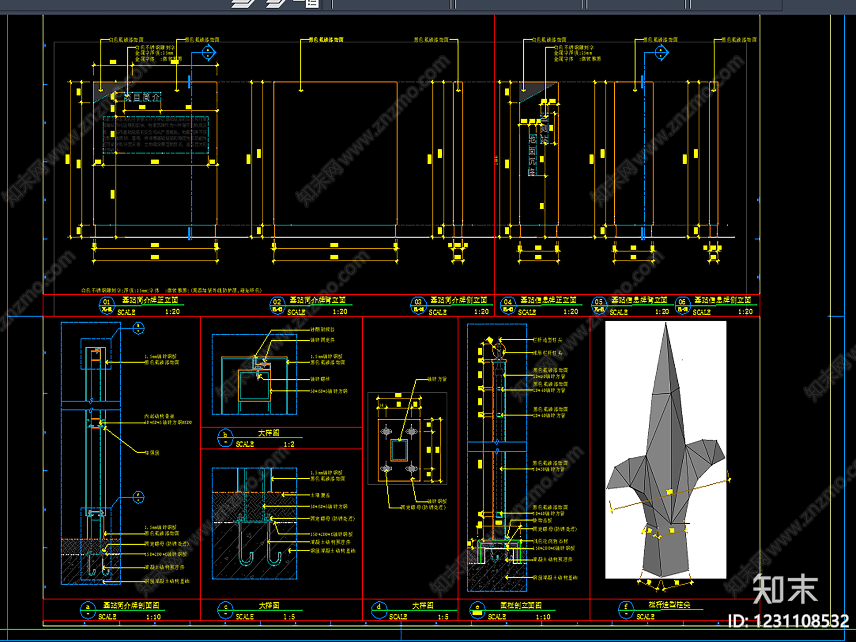856x642 pixels.
Task: Click the ID: 1231108532 text
Action: coord(789,621)
